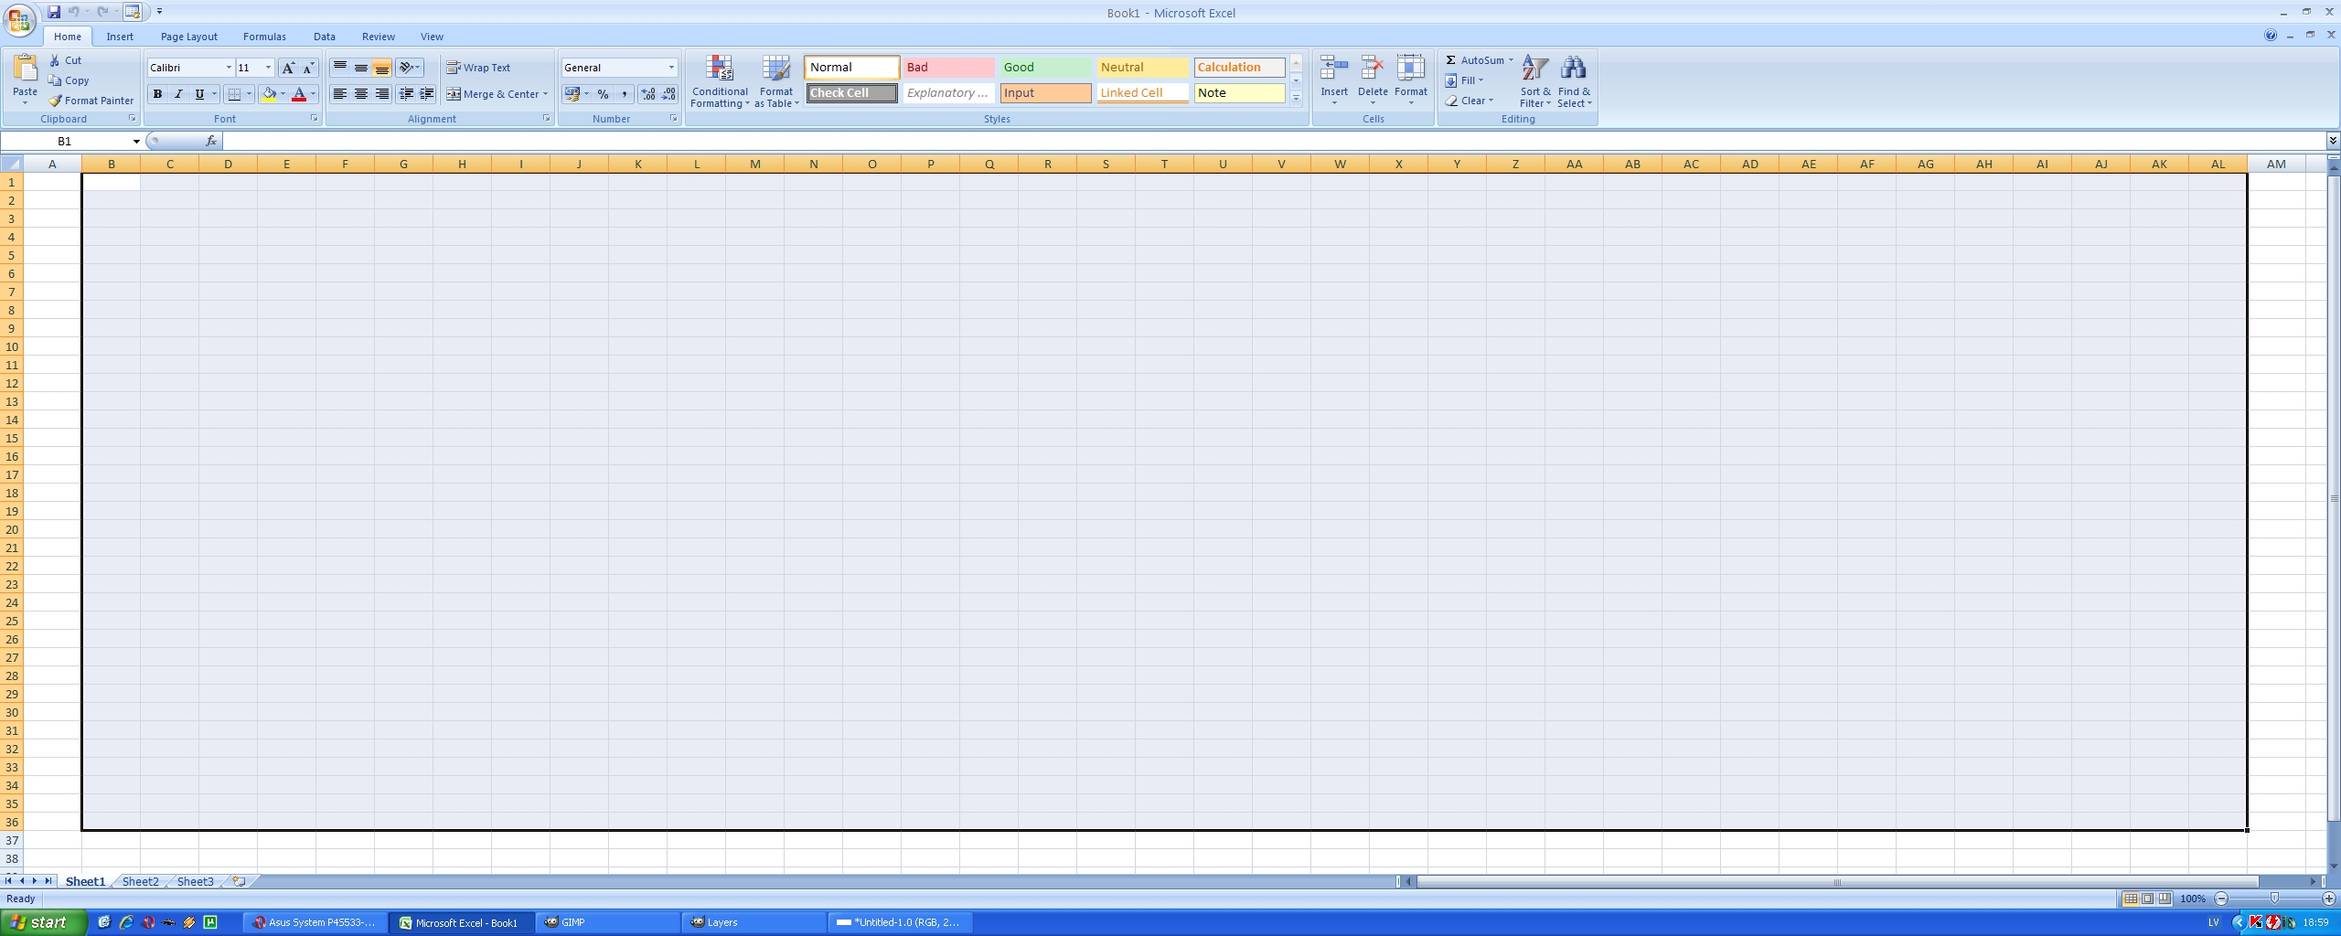2341x936 pixels.
Task: Expand the General number format dropdown
Action: [670, 68]
